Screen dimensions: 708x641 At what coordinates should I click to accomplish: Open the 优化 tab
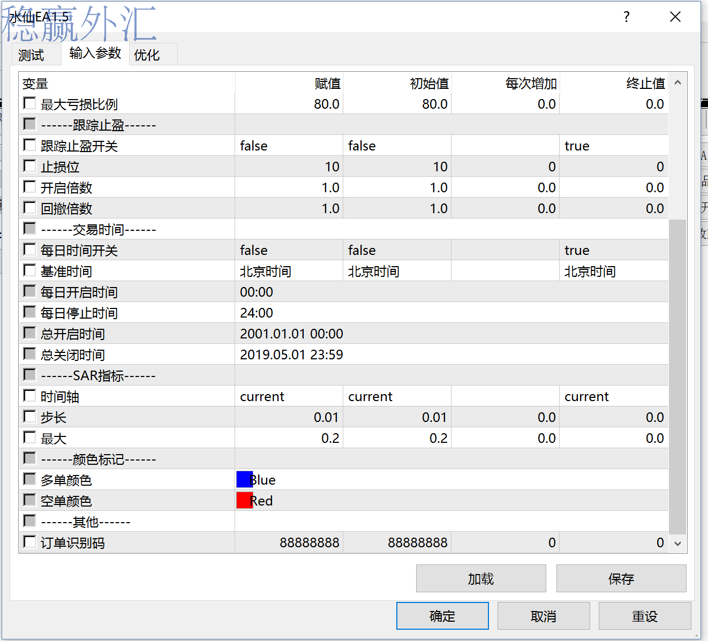point(147,55)
